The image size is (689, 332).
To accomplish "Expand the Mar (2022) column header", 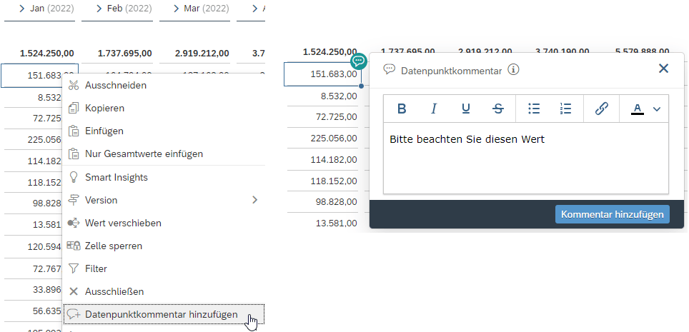I will [x=177, y=9].
